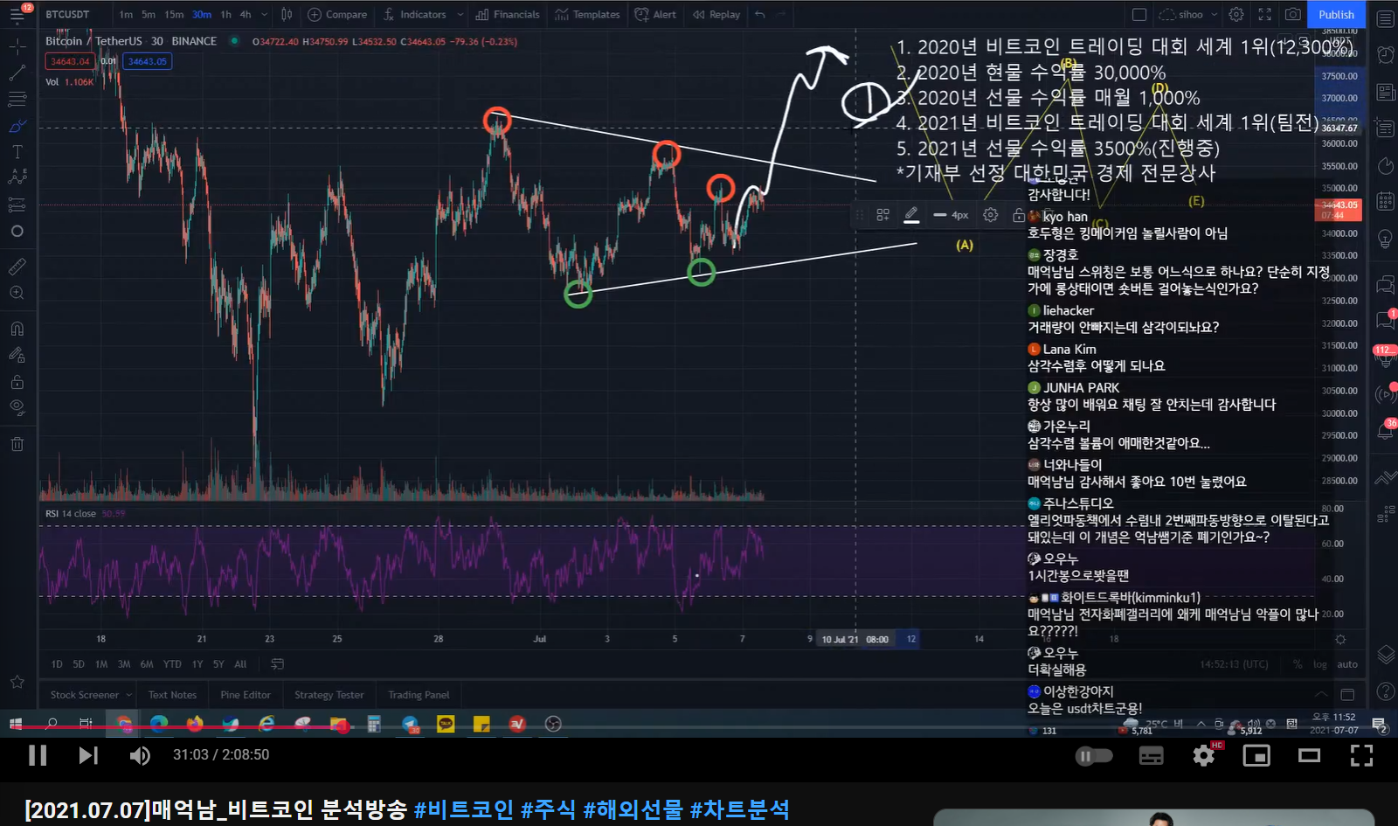The width and height of the screenshot is (1398, 826).
Task: Toggle hide all drawings eye icon
Action: pos(17,407)
